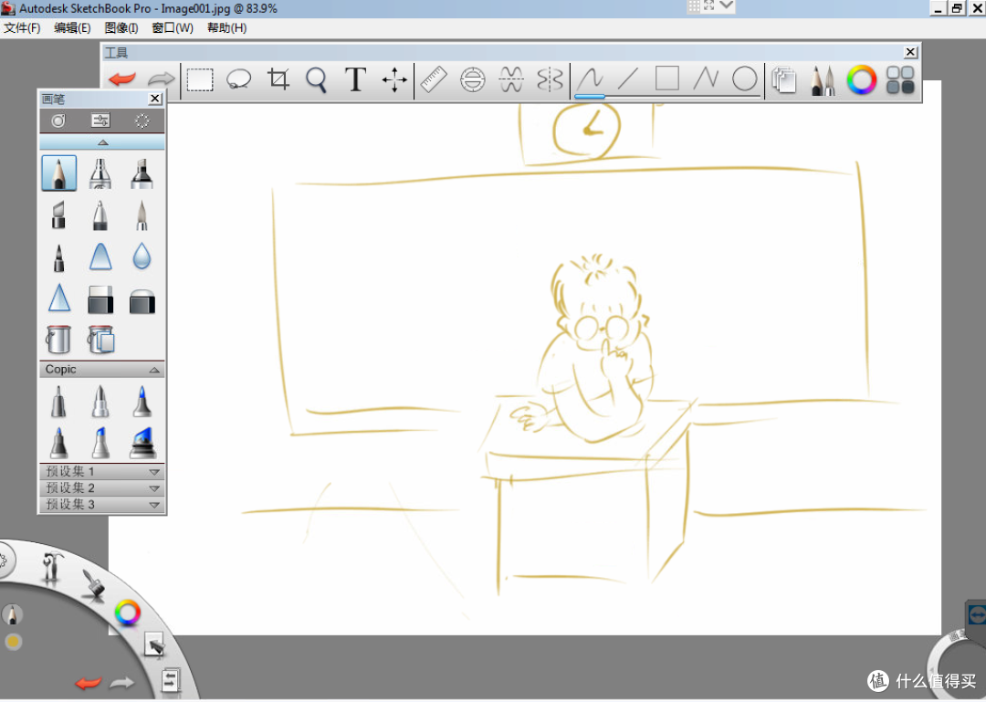Open brush properties in the brush palette header
Viewport: 986px width, 702px height.
pos(100,120)
